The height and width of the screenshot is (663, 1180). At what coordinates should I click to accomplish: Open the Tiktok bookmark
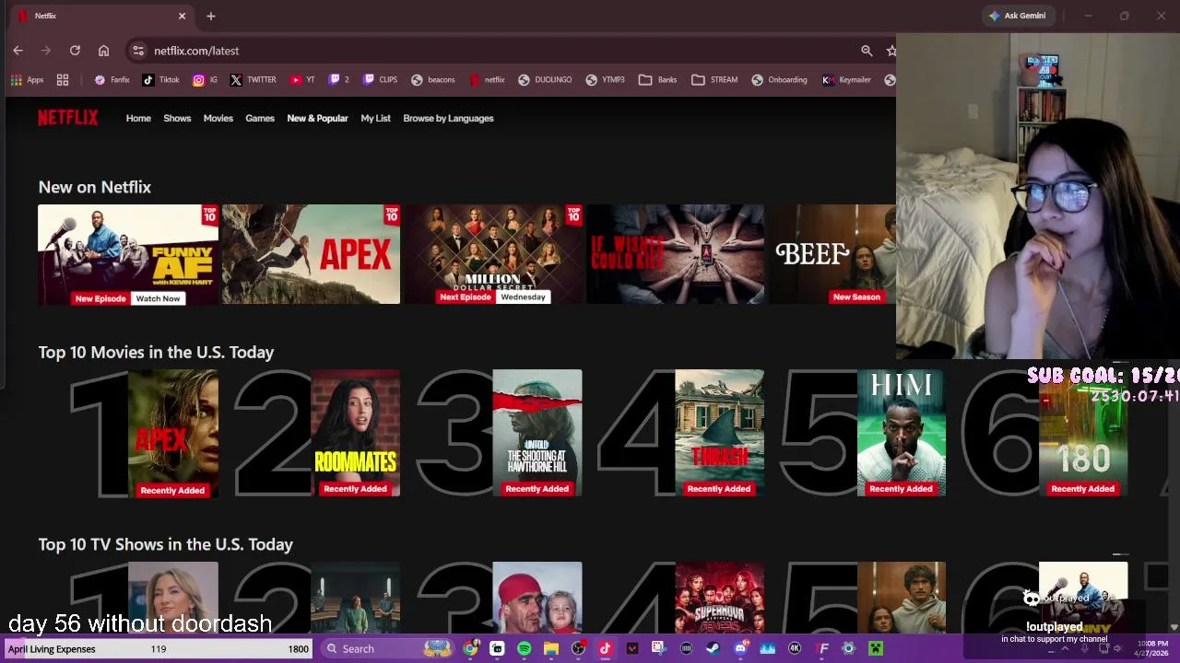160,80
